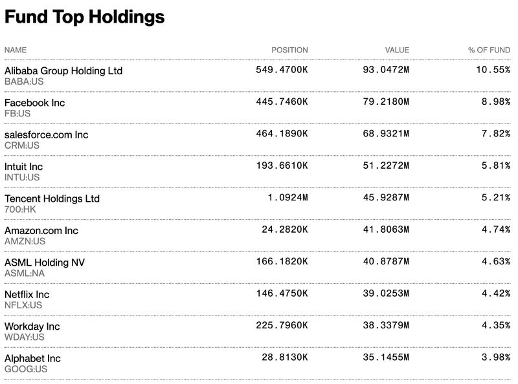Click the BABA:US ticker symbol
Screen dimensions: 518x384
23,81
